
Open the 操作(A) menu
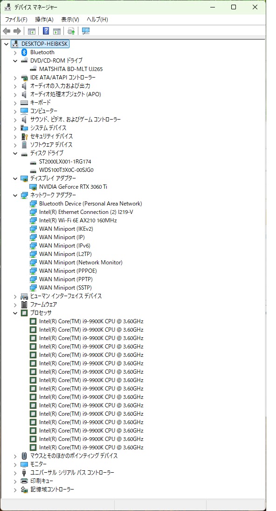44,20
